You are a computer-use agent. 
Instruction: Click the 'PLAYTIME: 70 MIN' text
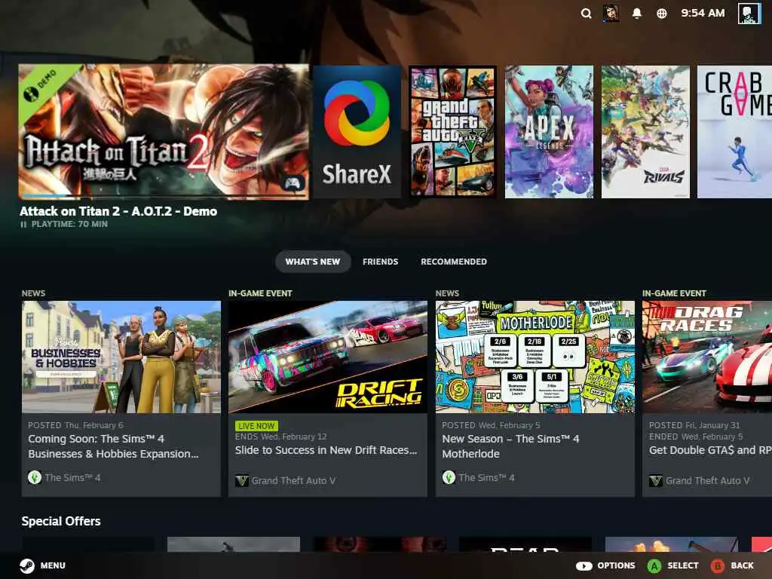[x=69, y=224]
